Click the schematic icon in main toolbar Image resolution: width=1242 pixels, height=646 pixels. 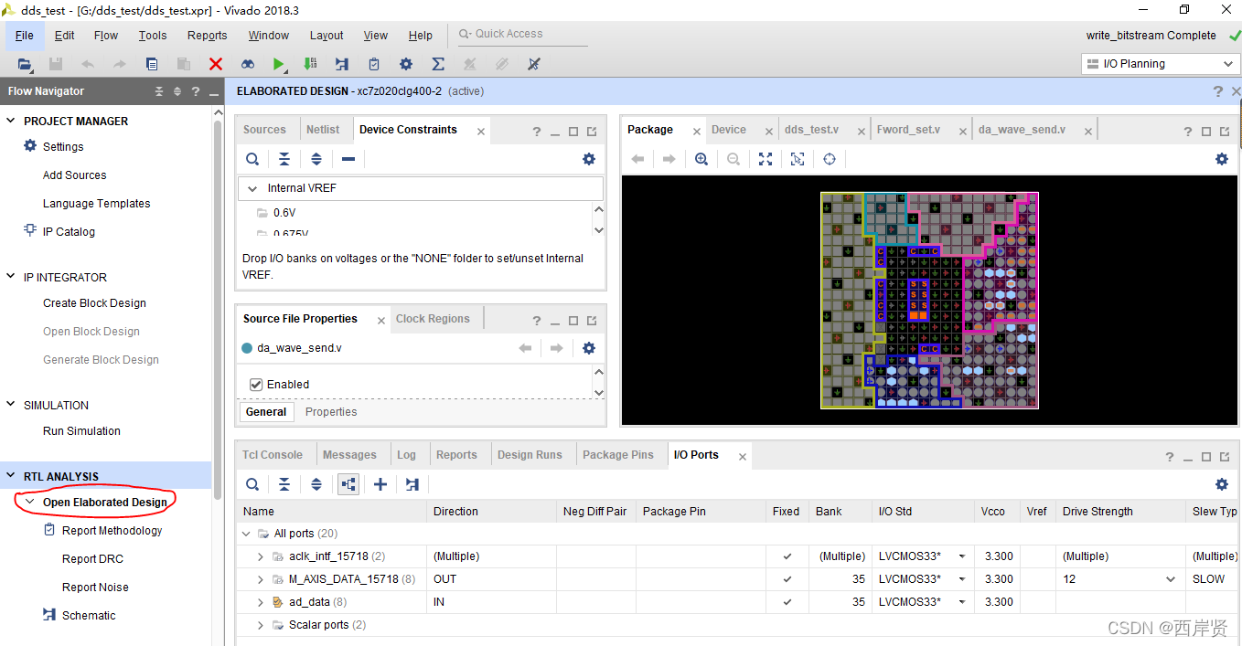click(x=342, y=64)
